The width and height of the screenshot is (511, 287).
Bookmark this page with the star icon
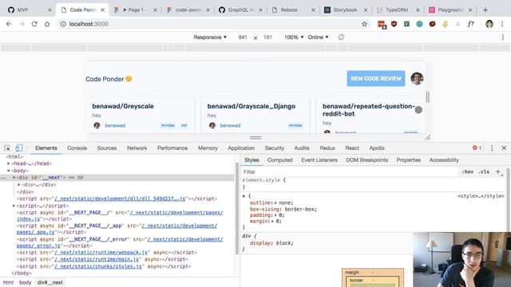(x=364, y=24)
